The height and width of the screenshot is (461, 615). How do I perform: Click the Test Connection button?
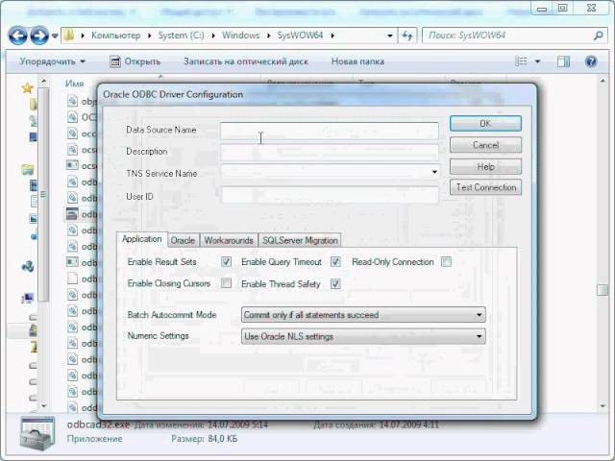tap(485, 187)
